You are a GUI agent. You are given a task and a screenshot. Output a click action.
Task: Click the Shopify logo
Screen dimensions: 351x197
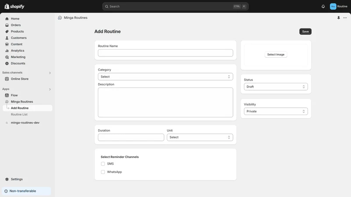coord(14,7)
